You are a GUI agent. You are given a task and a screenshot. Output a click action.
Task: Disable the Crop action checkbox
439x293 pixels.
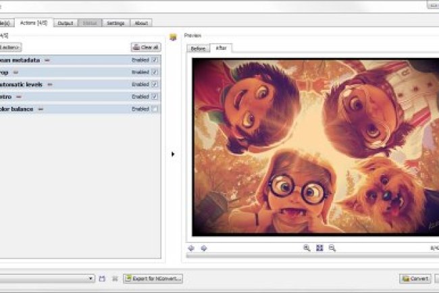(x=155, y=72)
